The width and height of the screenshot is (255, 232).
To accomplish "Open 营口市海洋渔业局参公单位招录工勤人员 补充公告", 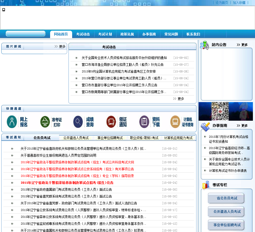I will [123, 65].
